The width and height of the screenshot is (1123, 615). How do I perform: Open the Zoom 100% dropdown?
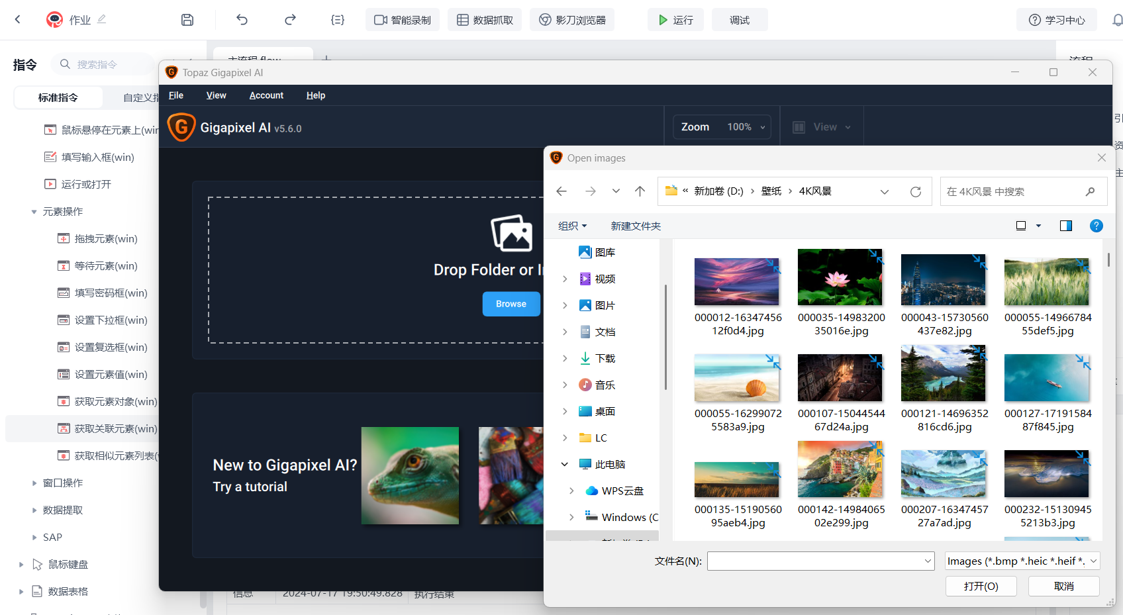[722, 127]
